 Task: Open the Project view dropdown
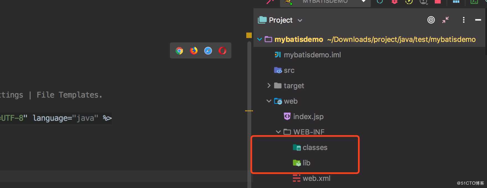(x=300, y=20)
